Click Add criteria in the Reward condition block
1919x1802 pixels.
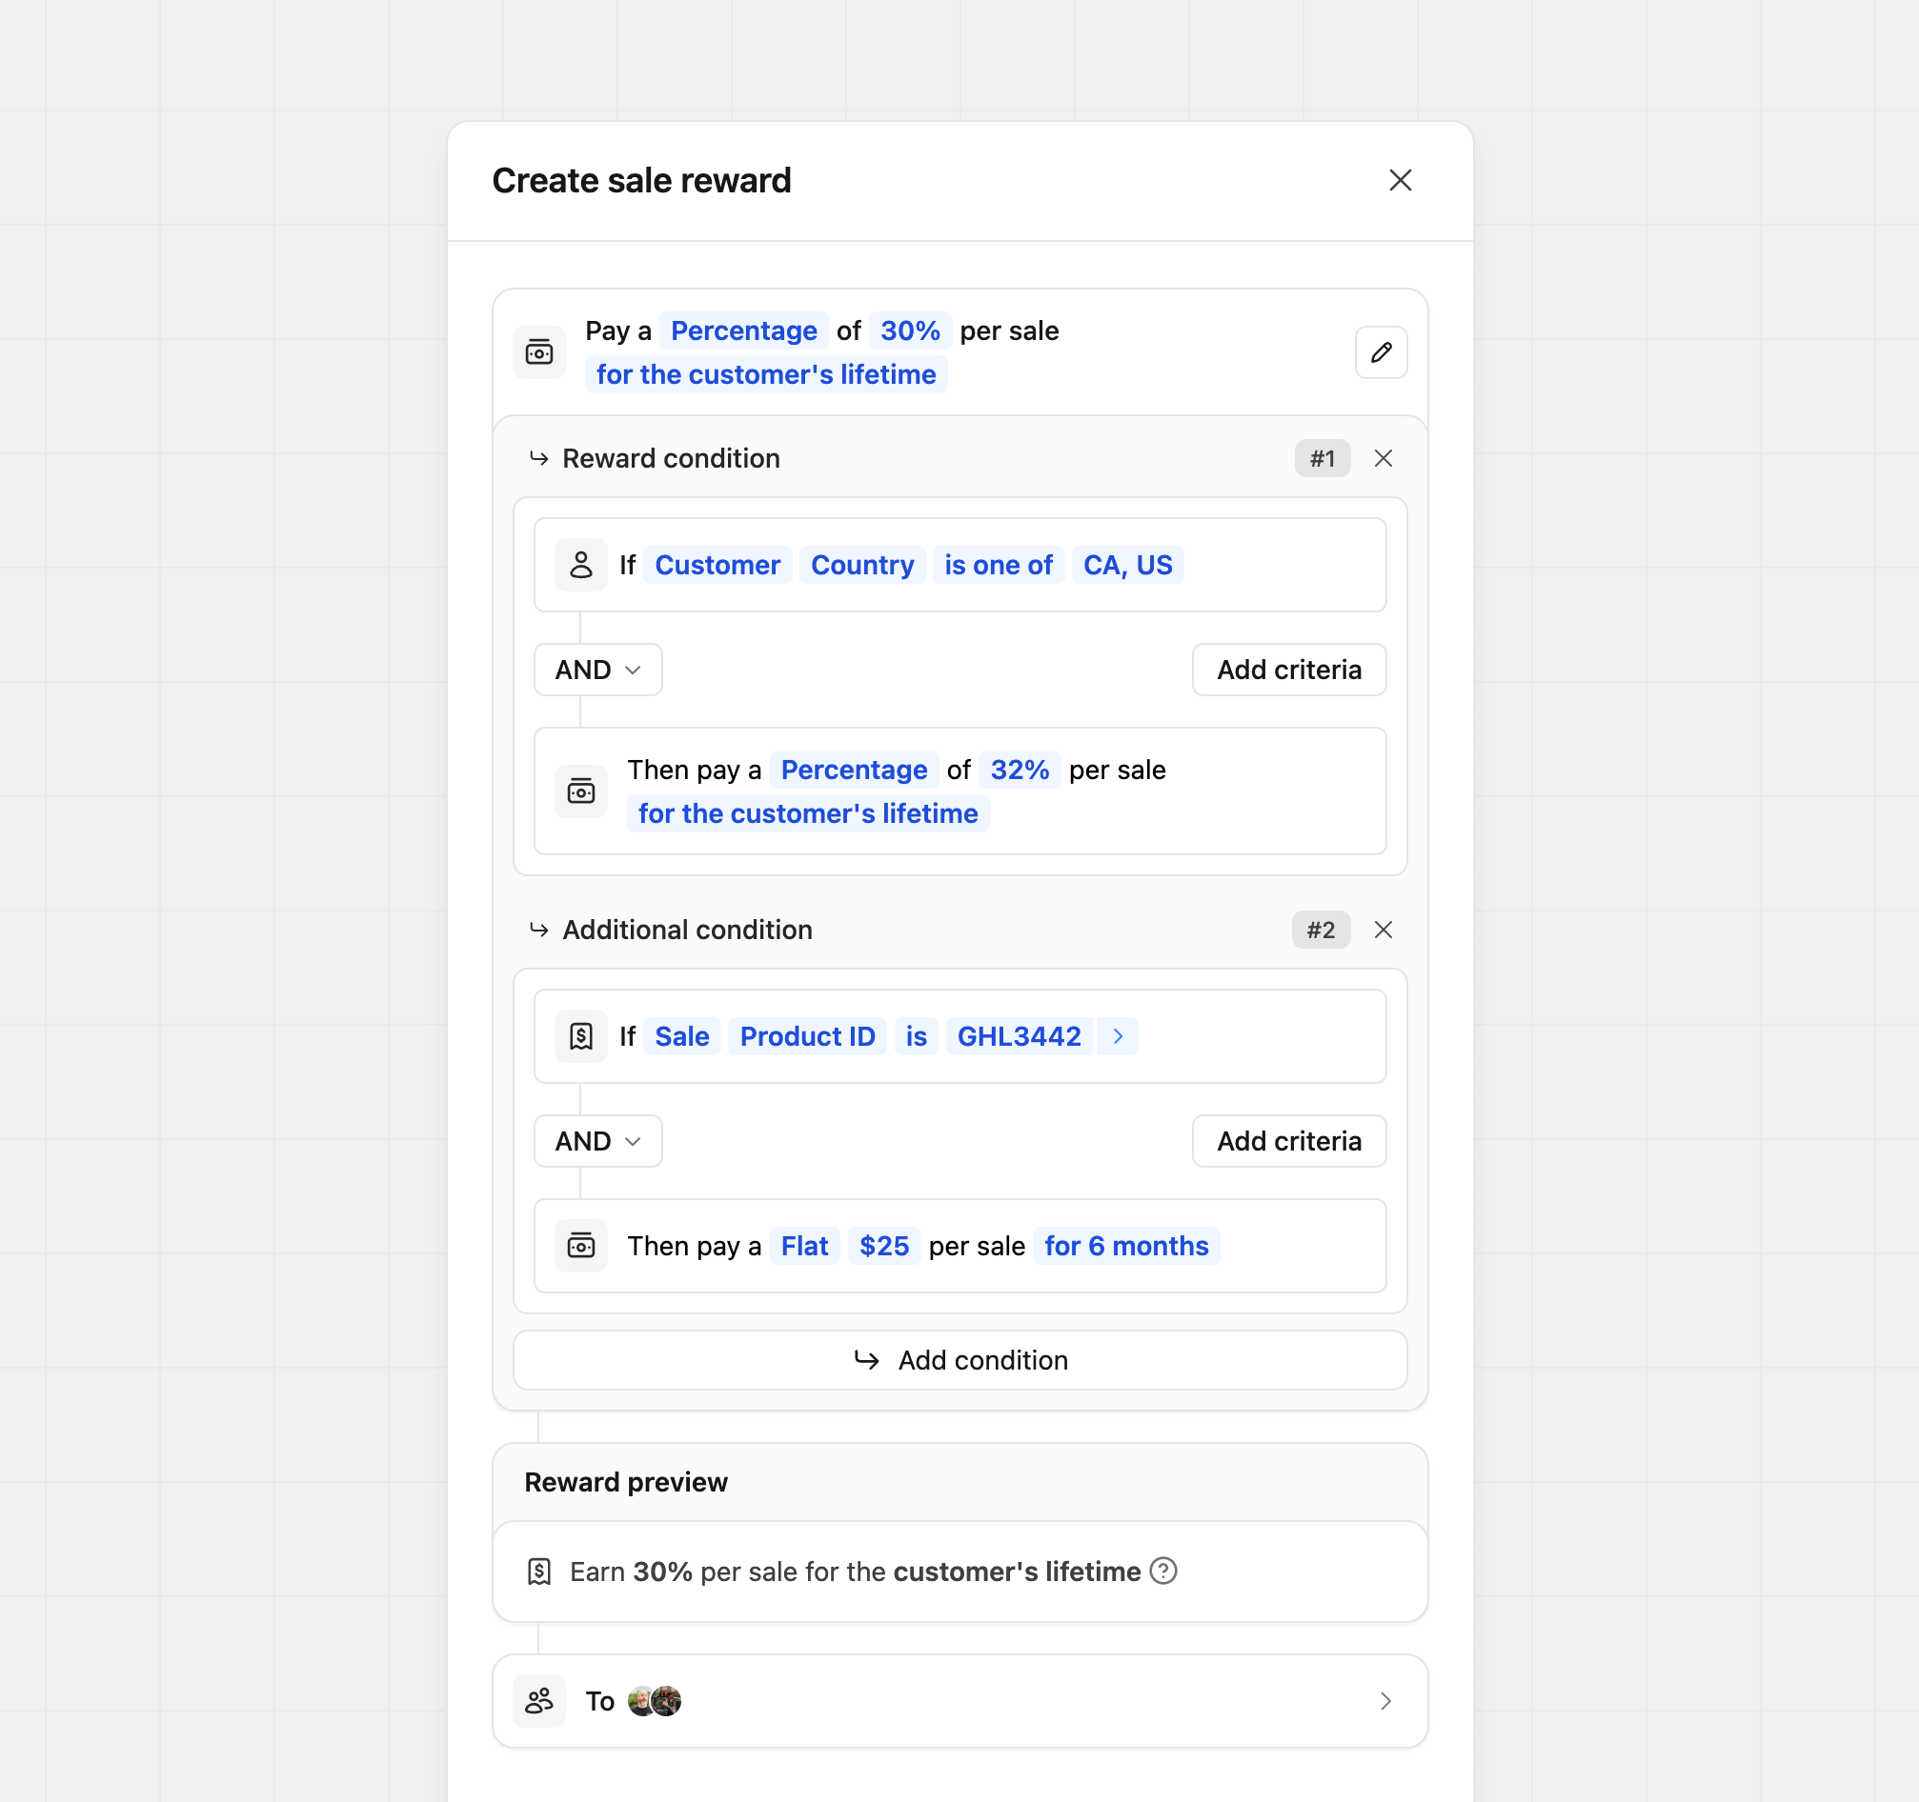point(1288,669)
